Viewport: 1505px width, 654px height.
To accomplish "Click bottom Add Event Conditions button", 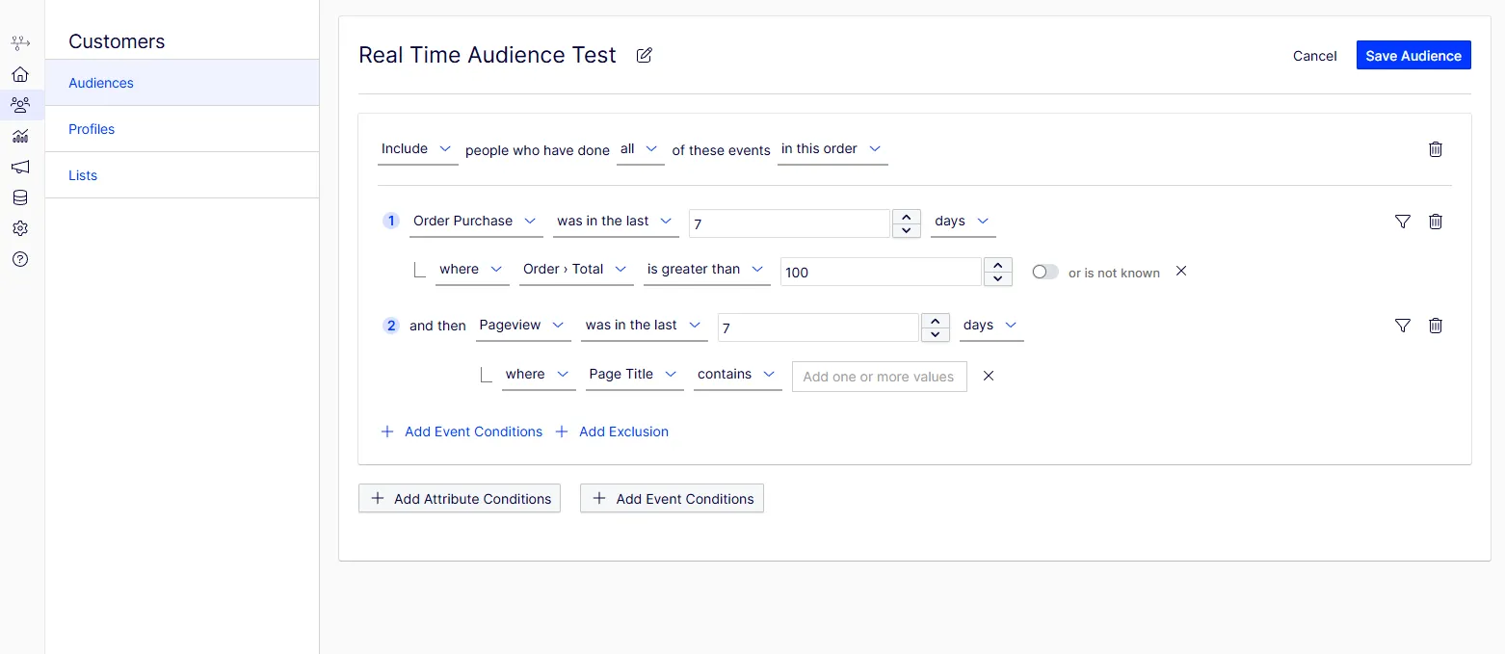I will [x=672, y=498].
